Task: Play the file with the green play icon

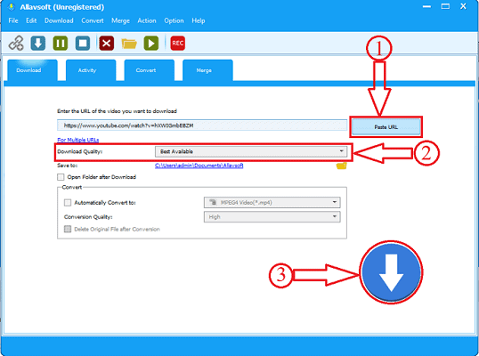Action: point(151,43)
